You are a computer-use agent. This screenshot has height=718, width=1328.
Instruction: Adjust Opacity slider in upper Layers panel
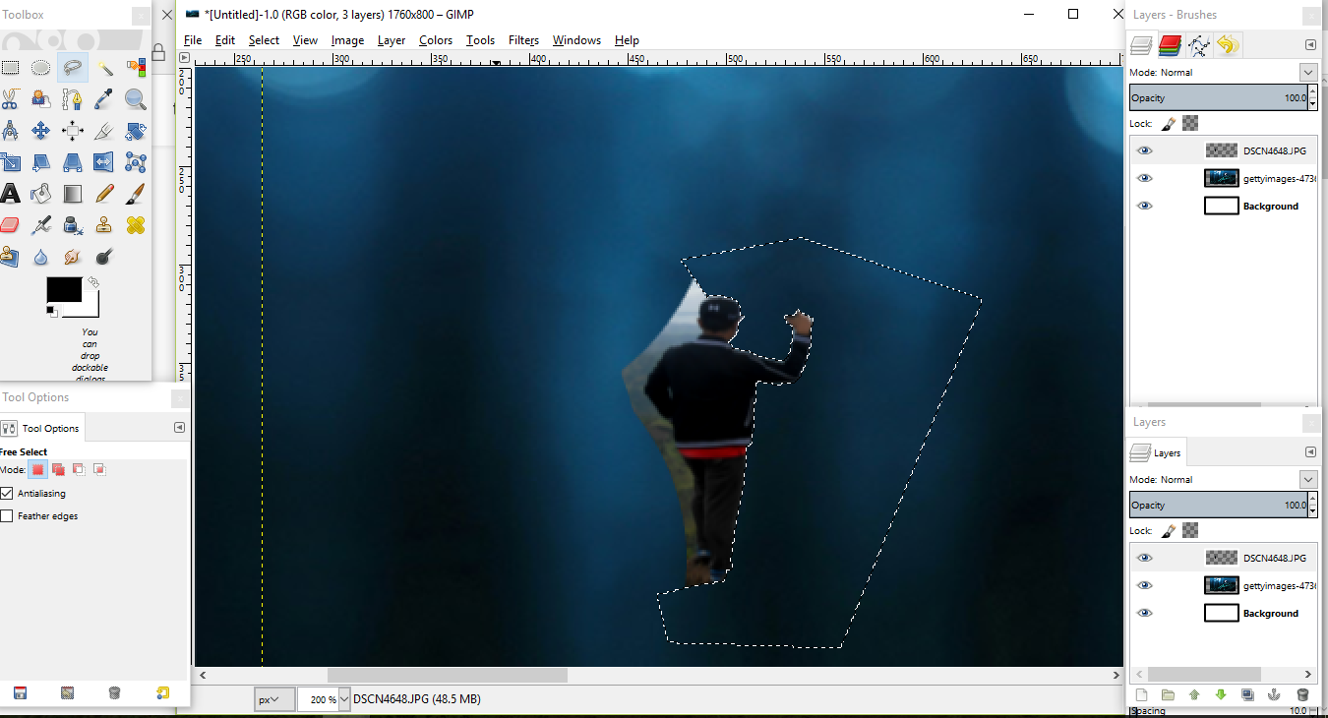[1218, 97]
